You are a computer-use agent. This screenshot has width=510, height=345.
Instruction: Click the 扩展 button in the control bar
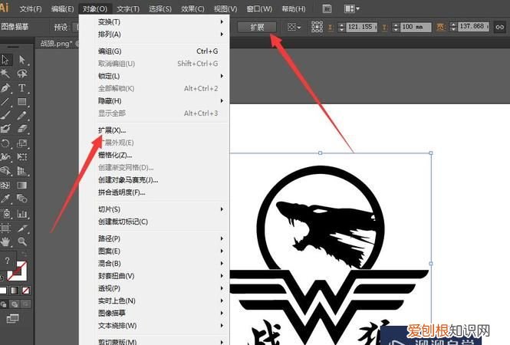(x=257, y=27)
